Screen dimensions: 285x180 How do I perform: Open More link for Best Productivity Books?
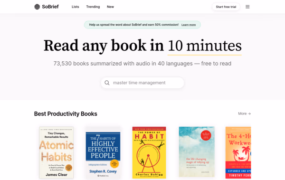point(245,114)
